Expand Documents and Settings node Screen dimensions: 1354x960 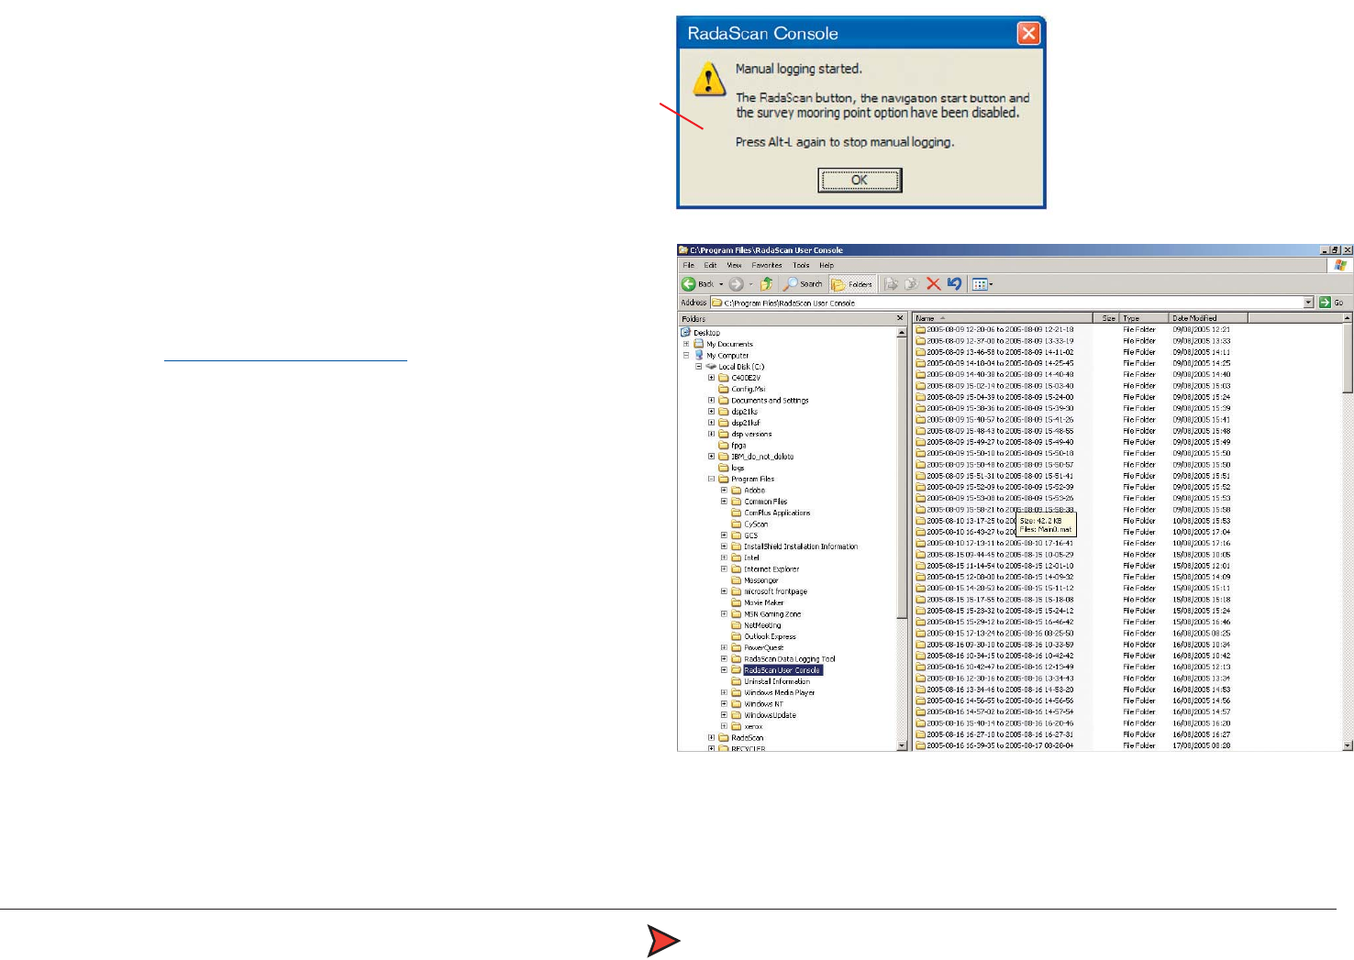(711, 400)
